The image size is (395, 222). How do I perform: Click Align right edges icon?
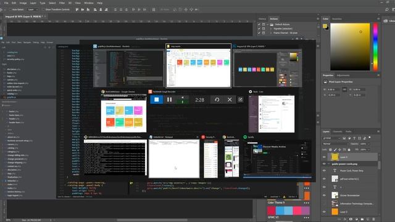[106, 10]
